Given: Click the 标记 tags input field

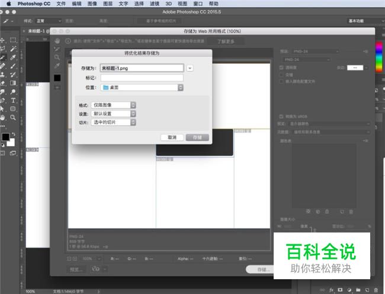Looking at the screenshot, I should point(142,78).
